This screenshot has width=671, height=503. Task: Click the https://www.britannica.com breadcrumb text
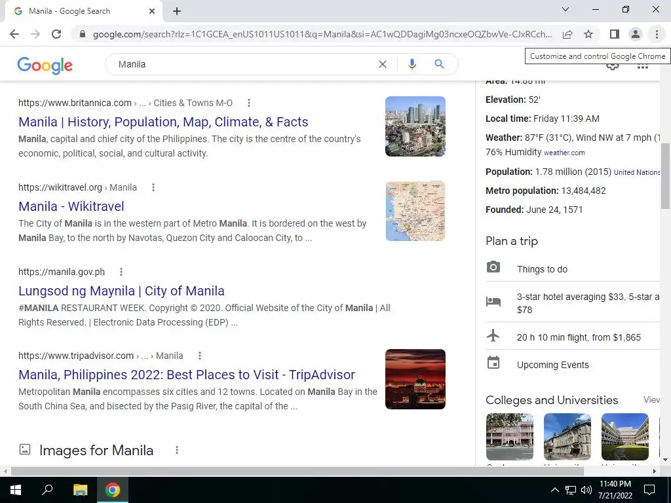75,103
